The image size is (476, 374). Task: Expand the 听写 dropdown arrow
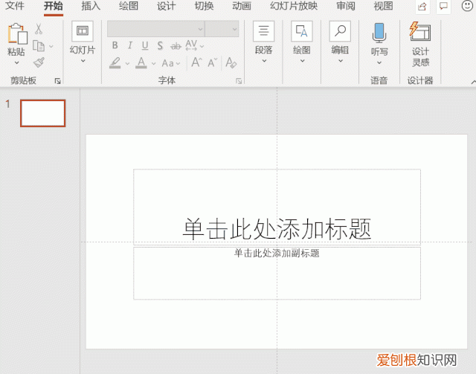coord(379,63)
